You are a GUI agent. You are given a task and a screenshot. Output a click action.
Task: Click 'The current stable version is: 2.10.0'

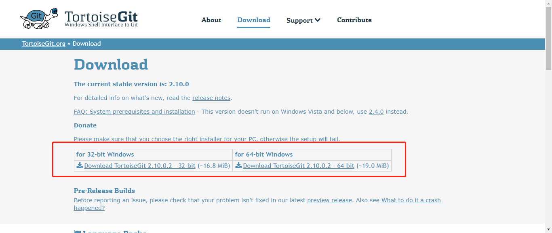point(131,84)
